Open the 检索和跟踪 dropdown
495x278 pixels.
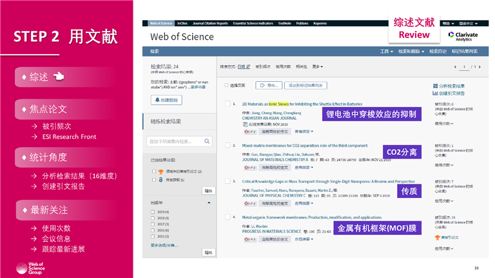click(411, 51)
